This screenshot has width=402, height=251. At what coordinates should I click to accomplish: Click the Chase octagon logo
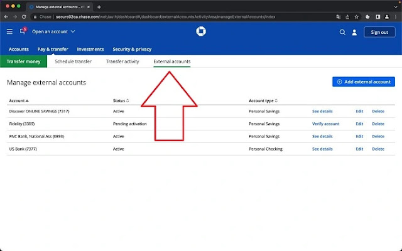point(201,31)
